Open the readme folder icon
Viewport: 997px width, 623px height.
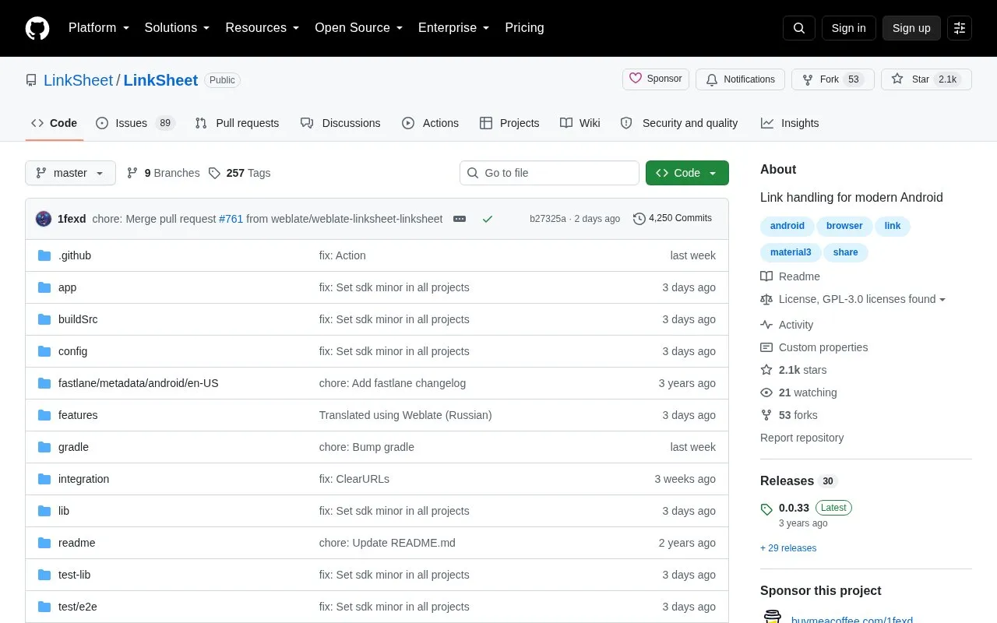click(44, 543)
